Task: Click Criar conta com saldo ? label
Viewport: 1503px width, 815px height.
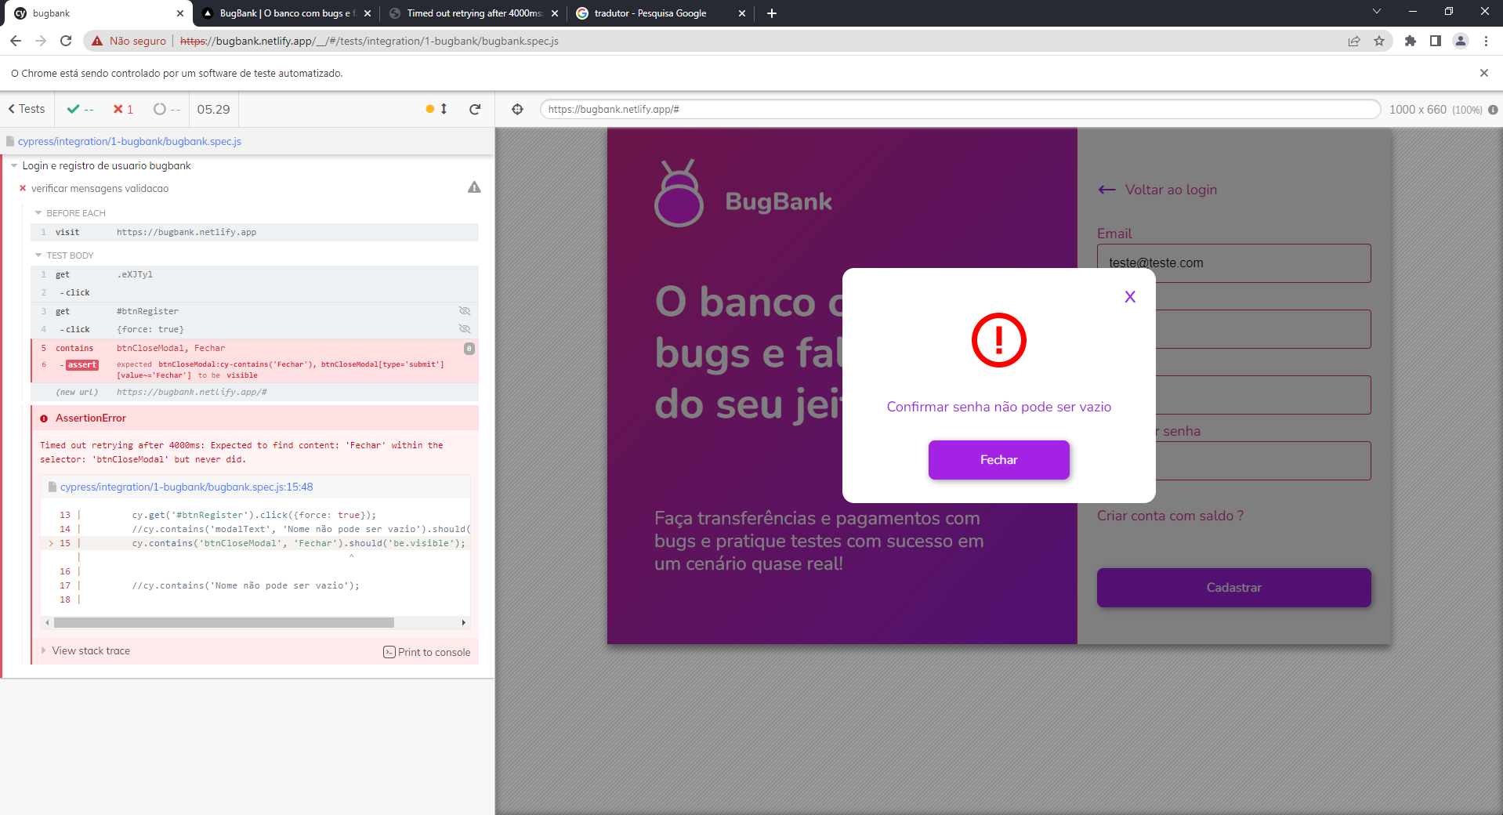Action: [1170, 516]
